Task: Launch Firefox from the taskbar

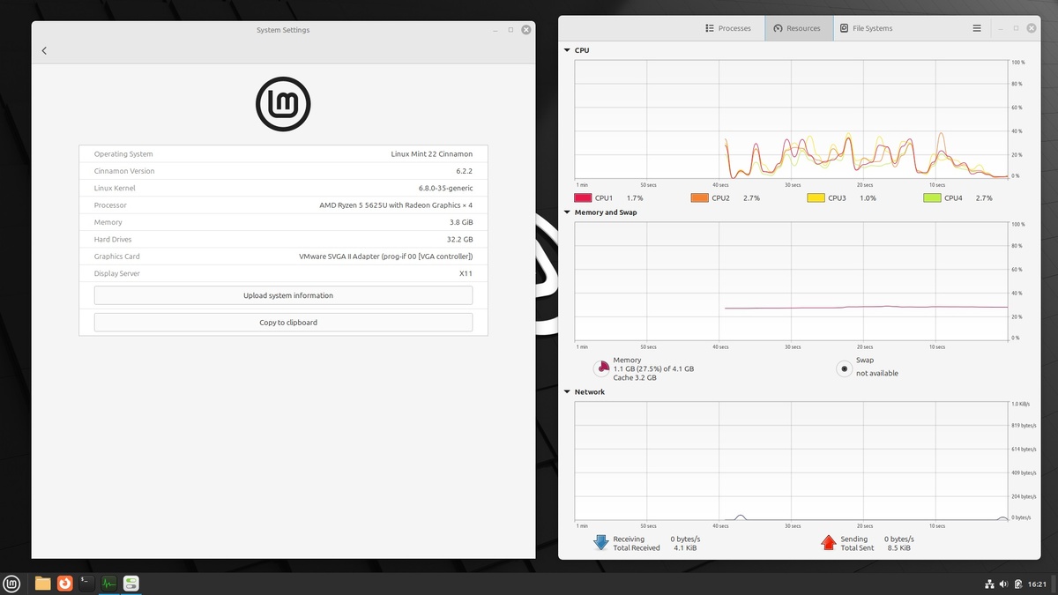Action: [64, 583]
